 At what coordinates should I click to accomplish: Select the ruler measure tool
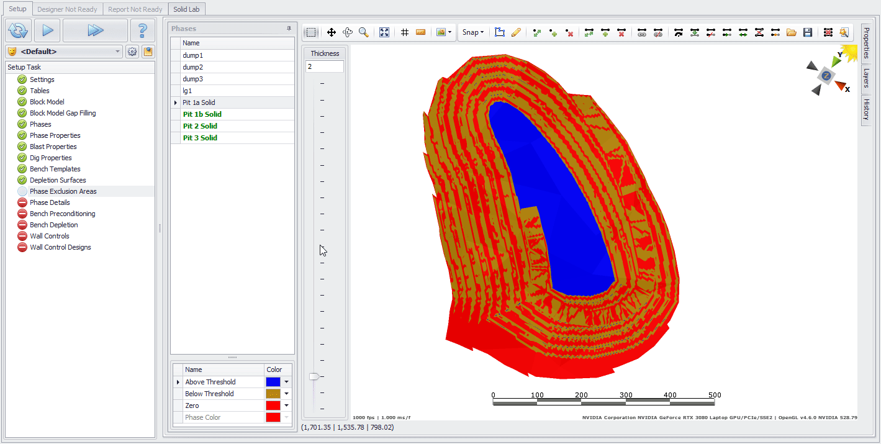point(420,32)
